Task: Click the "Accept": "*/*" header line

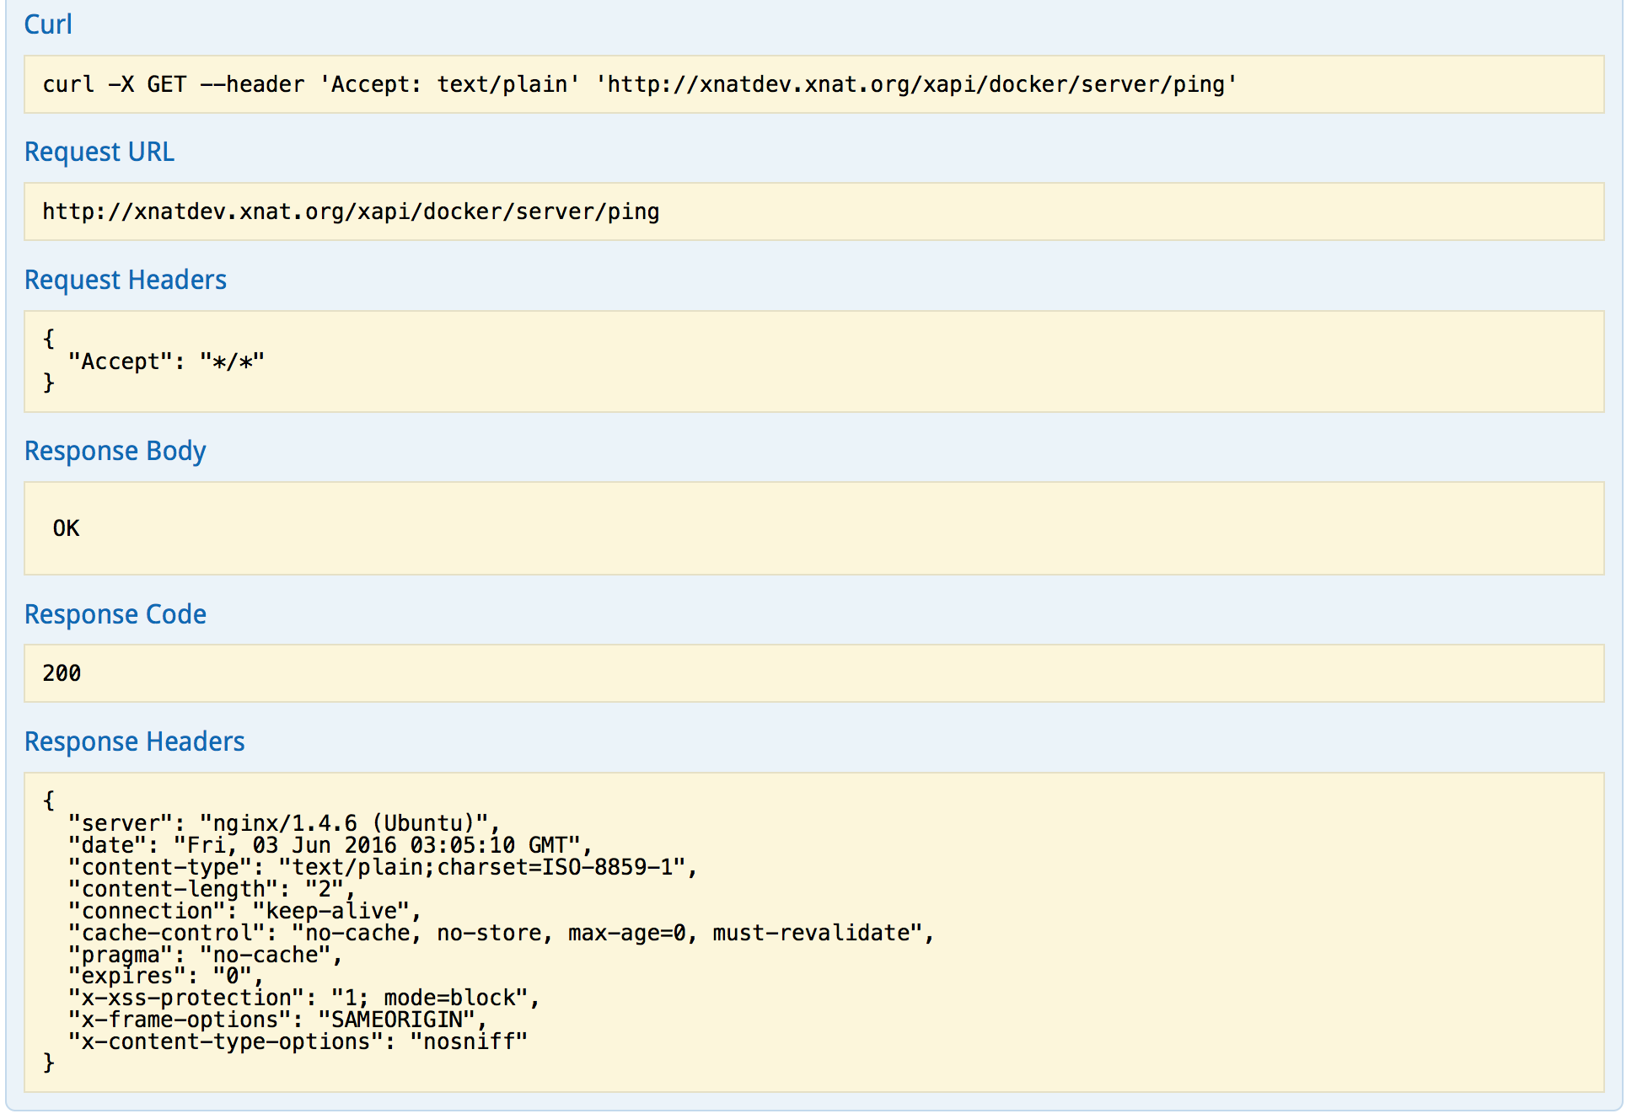Action: click(166, 361)
